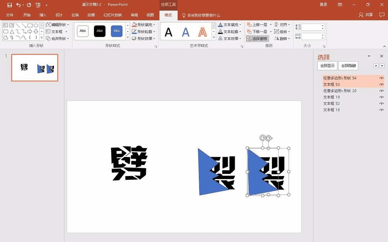Undo the last action

click(19, 5)
